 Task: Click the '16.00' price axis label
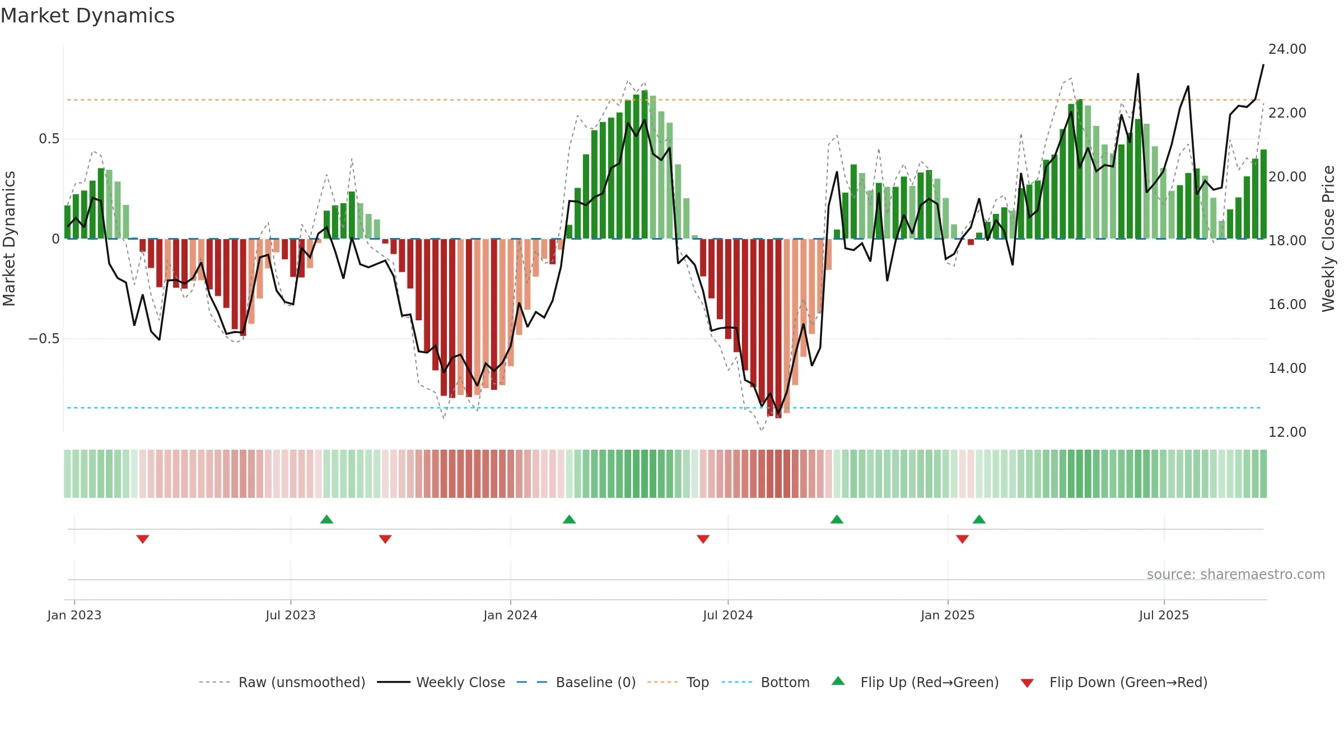(1287, 305)
